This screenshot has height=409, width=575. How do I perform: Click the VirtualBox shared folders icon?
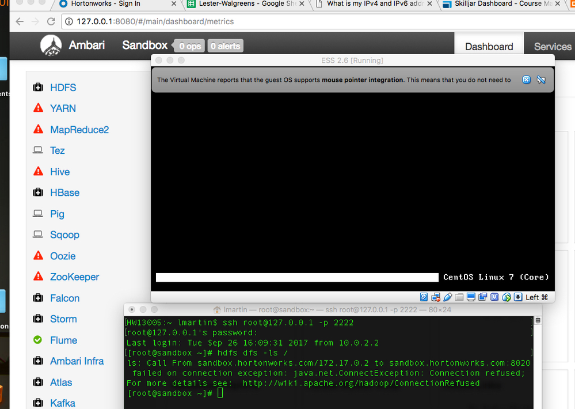click(459, 297)
